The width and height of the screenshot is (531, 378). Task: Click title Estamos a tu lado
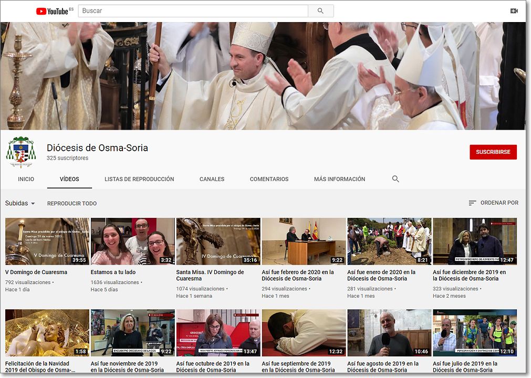pyautogui.click(x=113, y=272)
